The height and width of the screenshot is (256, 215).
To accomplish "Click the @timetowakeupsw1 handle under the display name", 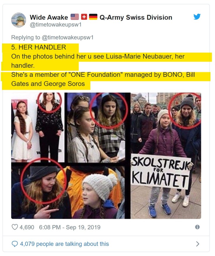I will (x=56, y=25).
